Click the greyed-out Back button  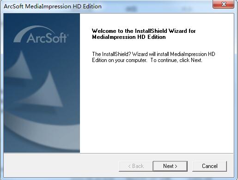click(136, 166)
